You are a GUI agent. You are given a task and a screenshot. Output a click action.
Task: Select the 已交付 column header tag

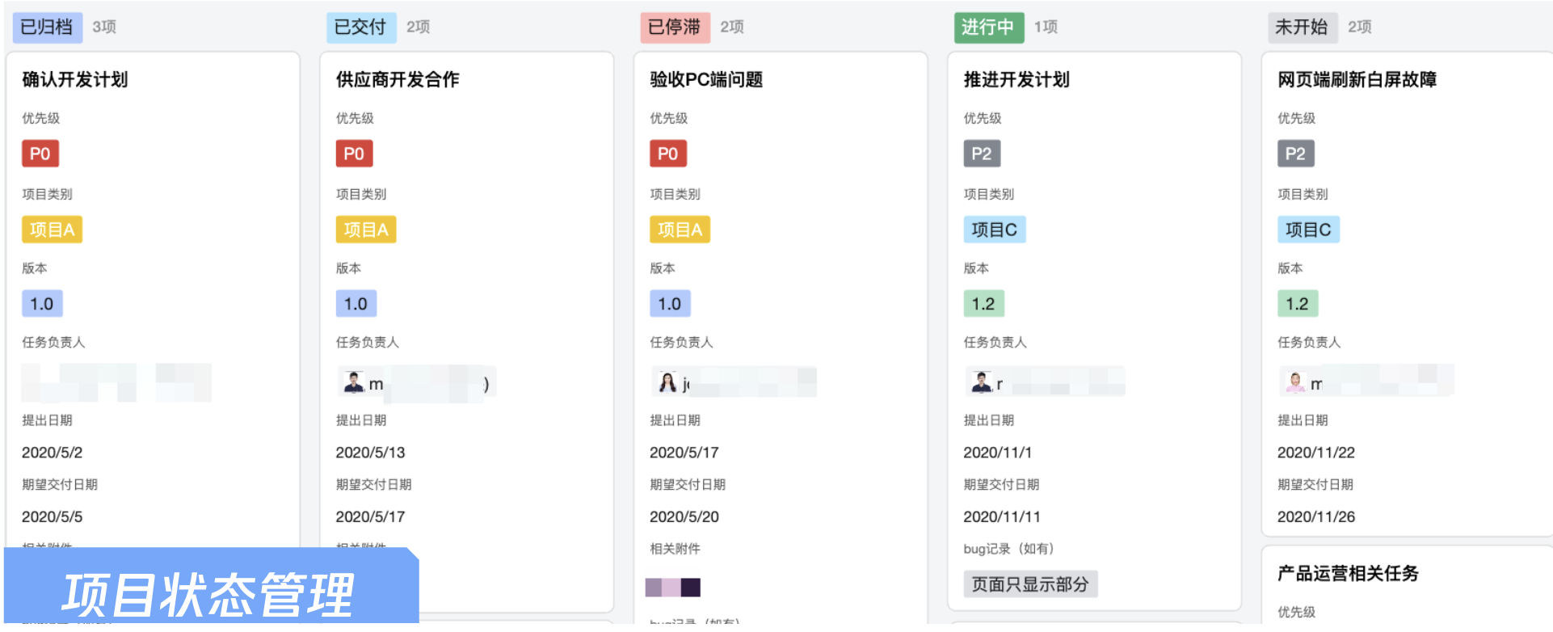tap(360, 27)
